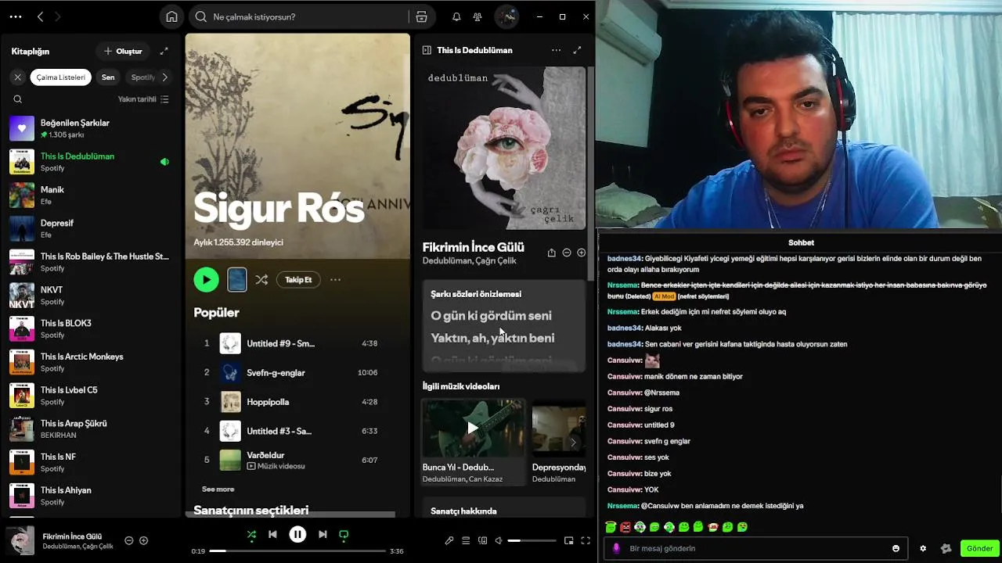Hide the now playing view panel icon
Screen dimensions: 1002x563
[x=427, y=50]
